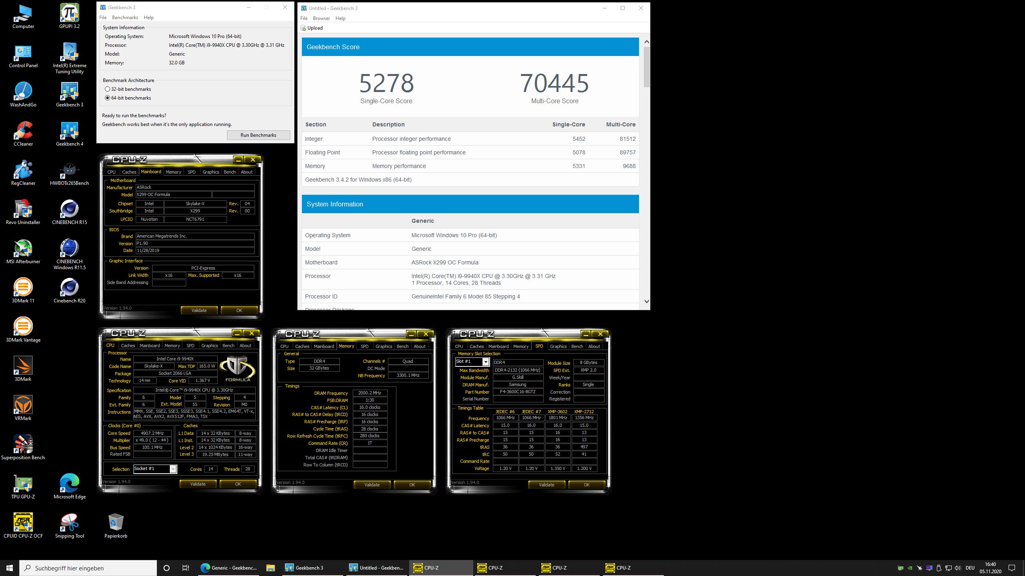Click Part Number F4-3600C16-8GTZ field
Viewport: 1025px width, 576px height.
coord(518,392)
